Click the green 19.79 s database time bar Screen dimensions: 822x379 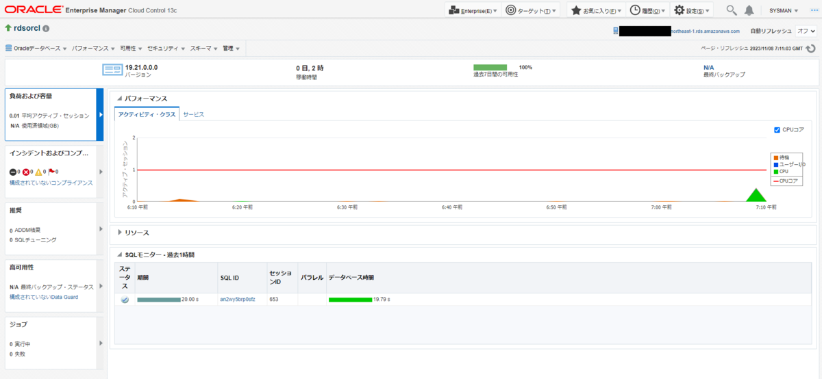pyautogui.click(x=350, y=300)
